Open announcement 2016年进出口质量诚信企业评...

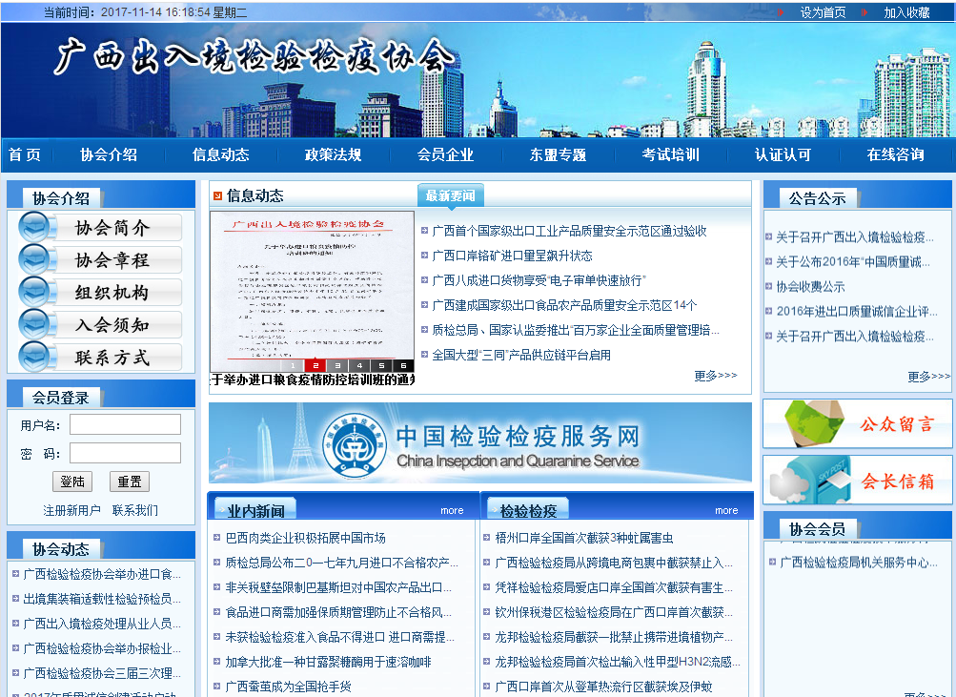point(856,312)
